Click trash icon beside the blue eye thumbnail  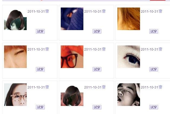pos(160,49)
